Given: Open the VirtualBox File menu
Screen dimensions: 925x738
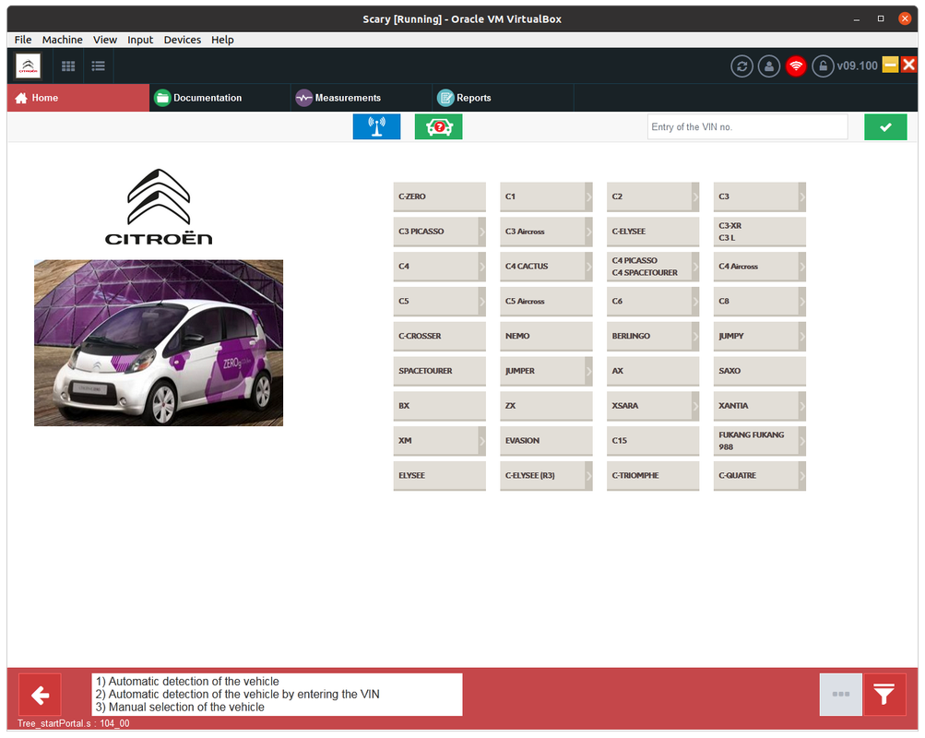Looking at the screenshot, I should pos(23,40).
